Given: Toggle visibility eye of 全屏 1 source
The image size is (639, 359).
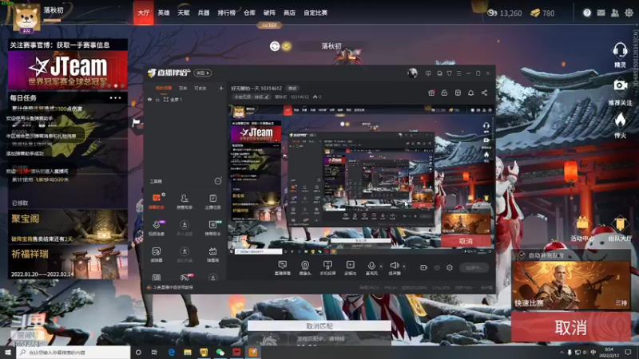Looking at the screenshot, I should (x=149, y=99).
